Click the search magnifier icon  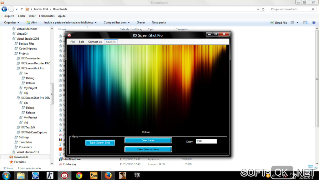click(313, 9)
